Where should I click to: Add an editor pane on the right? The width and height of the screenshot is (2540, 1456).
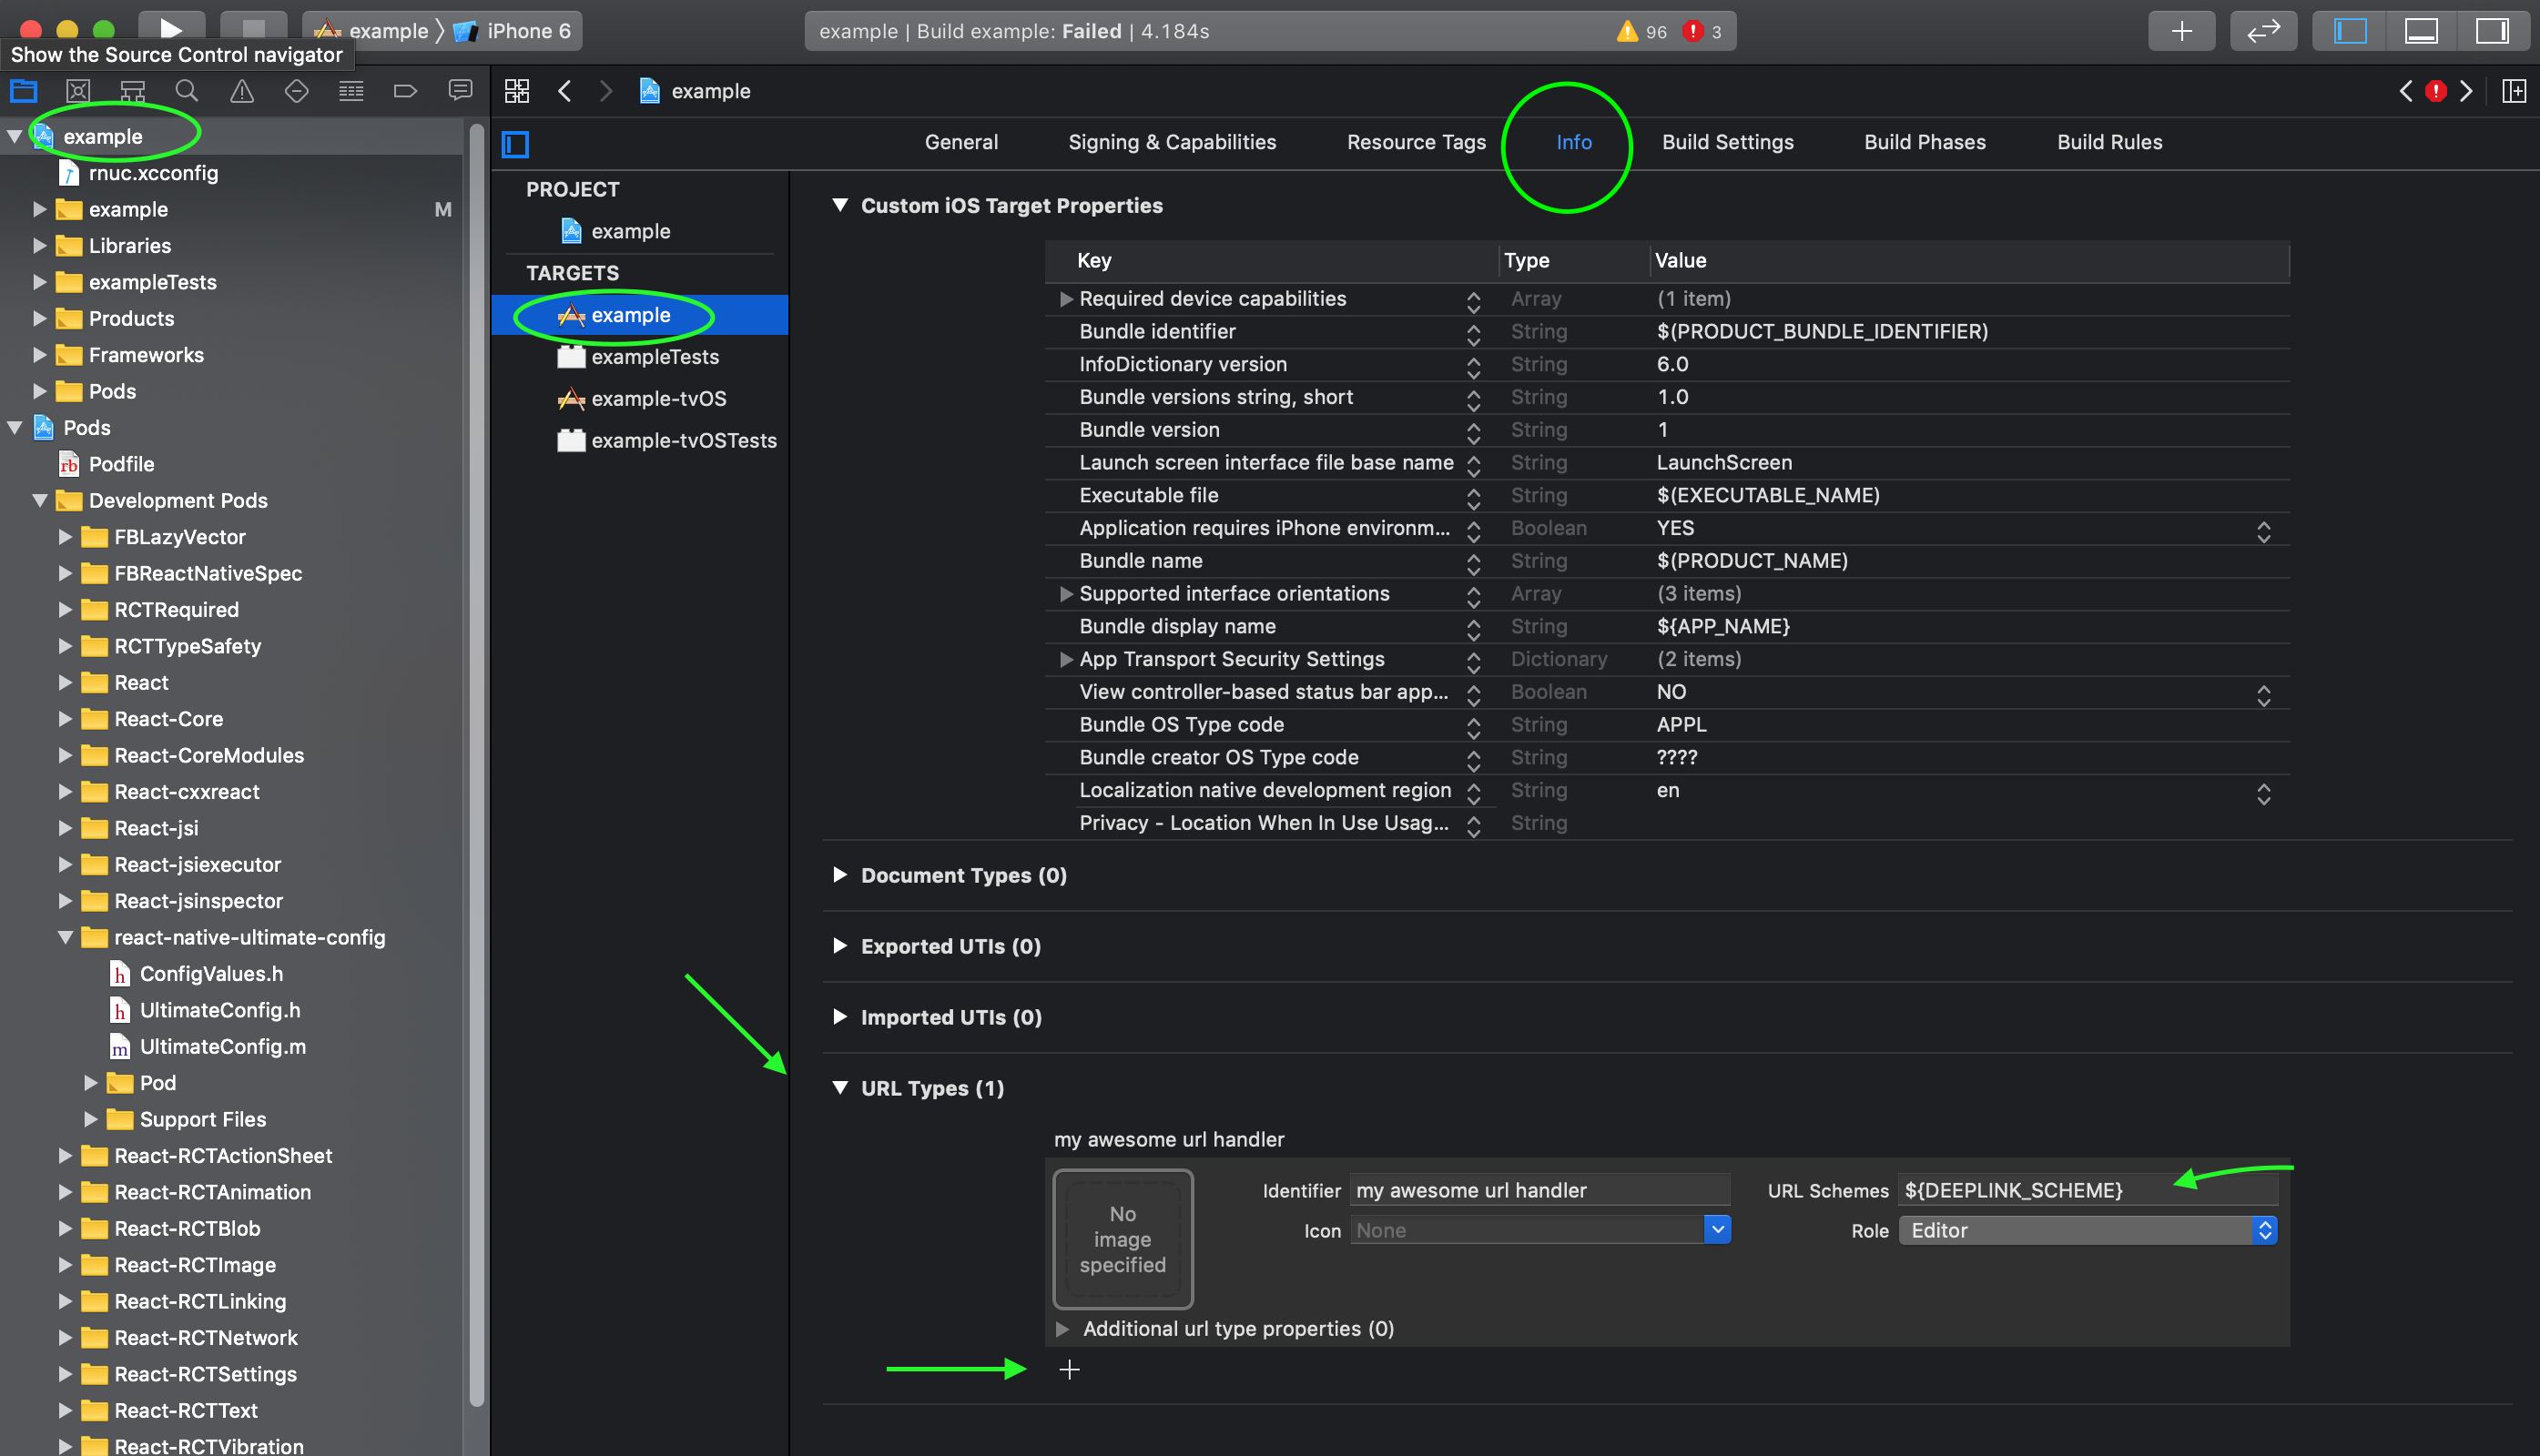coord(2514,91)
